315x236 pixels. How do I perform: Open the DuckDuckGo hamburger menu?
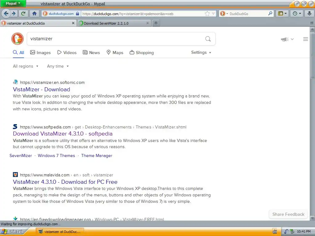pyautogui.click(x=305, y=39)
